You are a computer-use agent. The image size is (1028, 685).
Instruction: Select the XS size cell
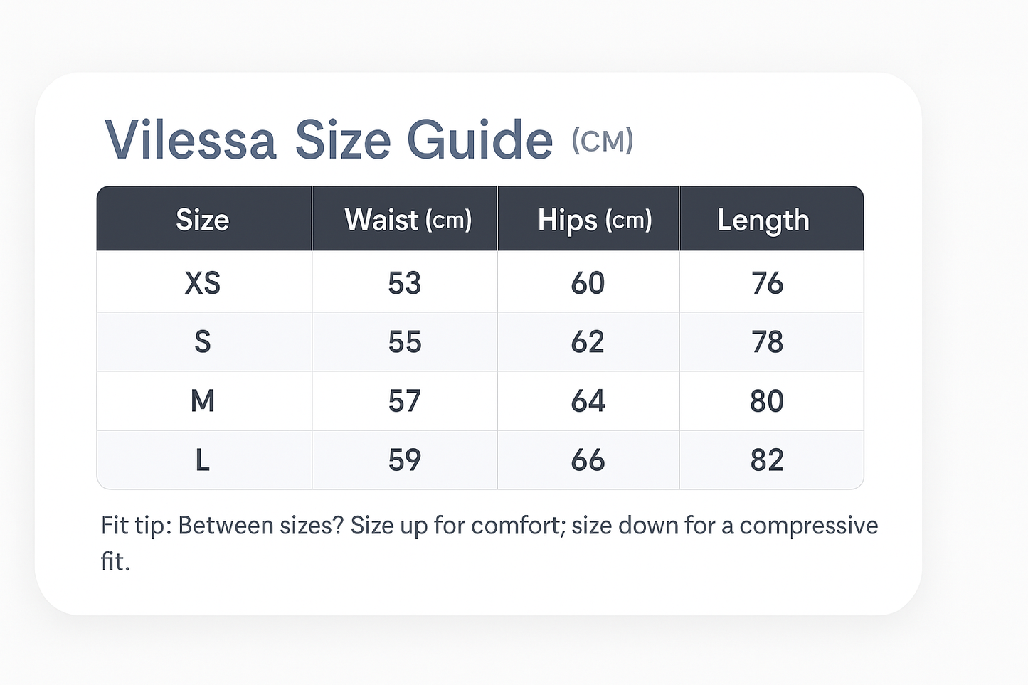coord(203,283)
